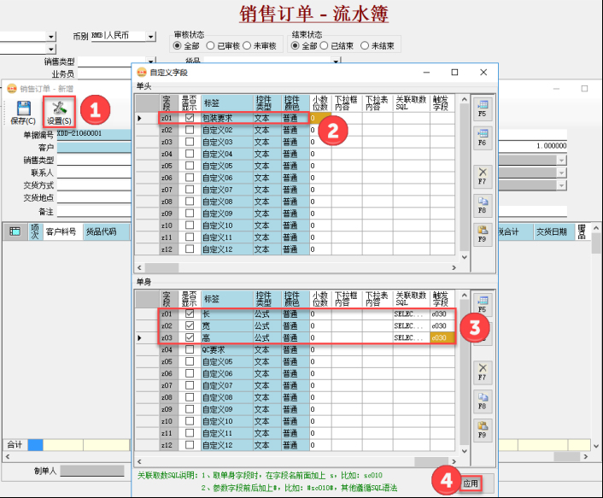
Task: Click the 联系人 input field
Action: coord(94,173)
